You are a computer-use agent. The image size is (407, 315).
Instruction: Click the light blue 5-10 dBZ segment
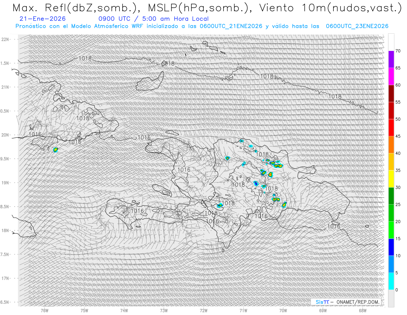(391, 264)
